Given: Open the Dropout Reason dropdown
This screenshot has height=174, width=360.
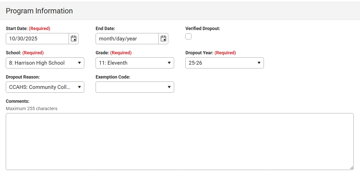Looking at the screenshot, I should [45, 87].
